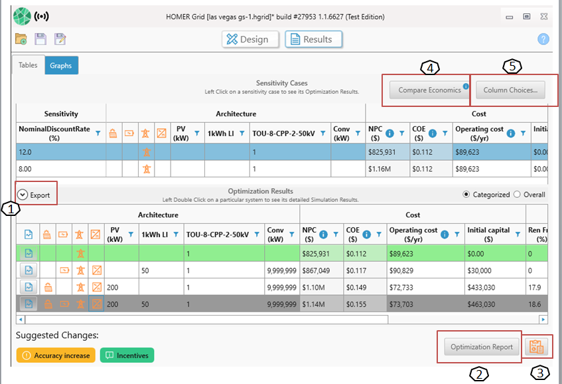
Task: Click the HOMER Grid logo icon
Action: [x=23, y=16]
